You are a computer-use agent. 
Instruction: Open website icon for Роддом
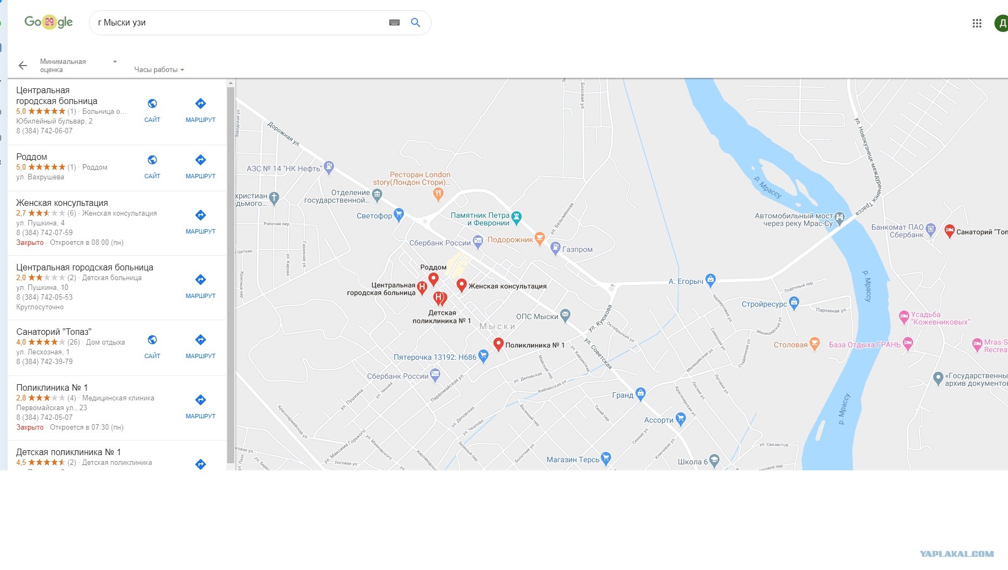pyautogui.click(x=152, y=160)
